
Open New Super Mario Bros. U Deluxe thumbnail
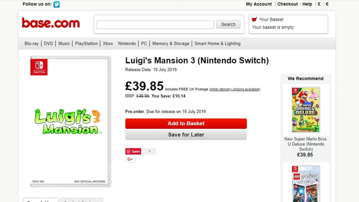[x=306, y=110]
